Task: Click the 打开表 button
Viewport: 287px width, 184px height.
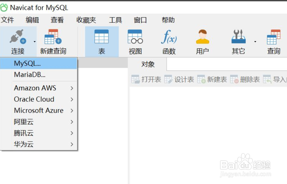Action: pyautogui.click(x=146, y=79)
